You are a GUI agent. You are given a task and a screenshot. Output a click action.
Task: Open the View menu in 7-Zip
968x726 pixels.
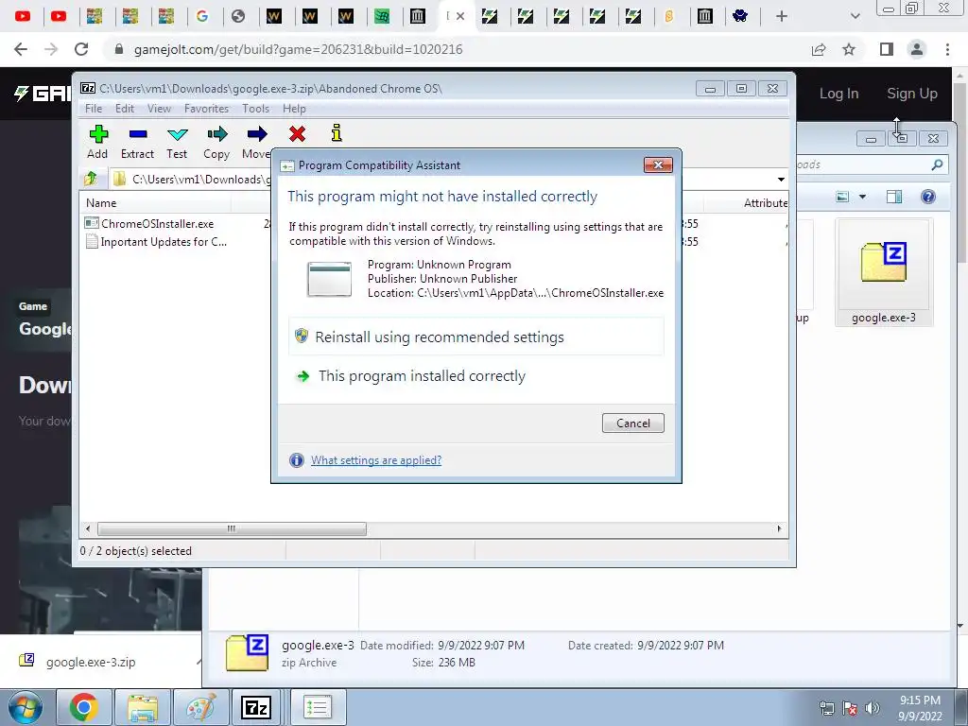(159, 109)
